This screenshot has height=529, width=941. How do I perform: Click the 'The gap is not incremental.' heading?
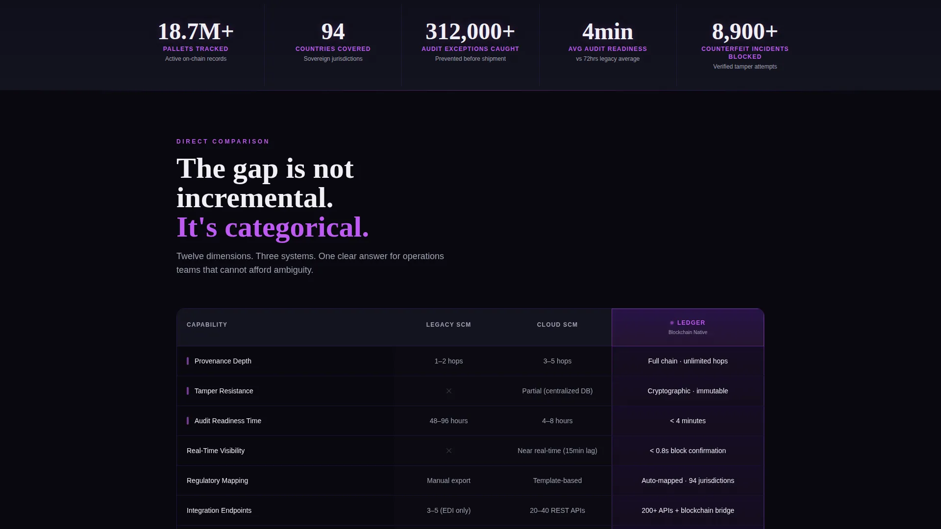265,183
